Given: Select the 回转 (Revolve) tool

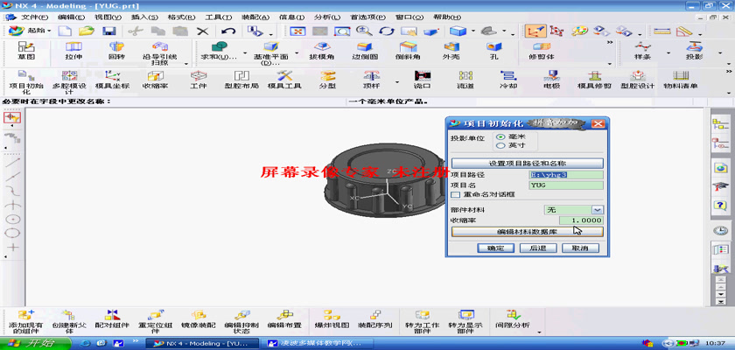Looking at the screenshot, I should tap(116, 50).
